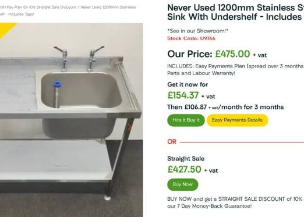This screenshot has height=217, width=304.
Task: Open the Hire it Buy it option
Action: coord(186,120)
